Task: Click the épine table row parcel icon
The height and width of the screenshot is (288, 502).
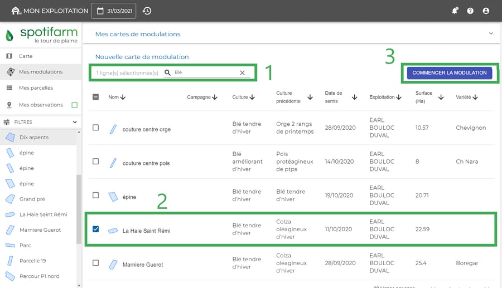Action: click(x=113, y=197)
